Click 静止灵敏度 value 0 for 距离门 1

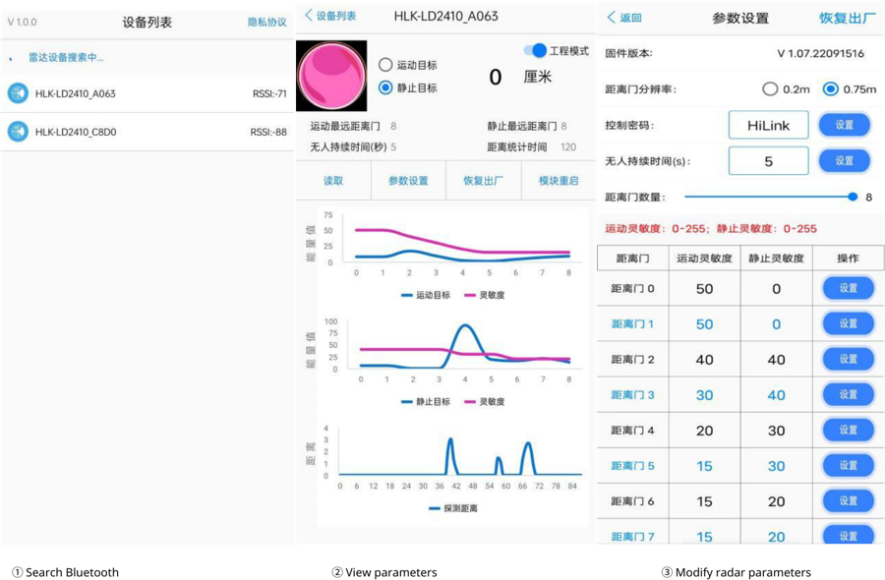pyautogui.click(x=776, y=324)
